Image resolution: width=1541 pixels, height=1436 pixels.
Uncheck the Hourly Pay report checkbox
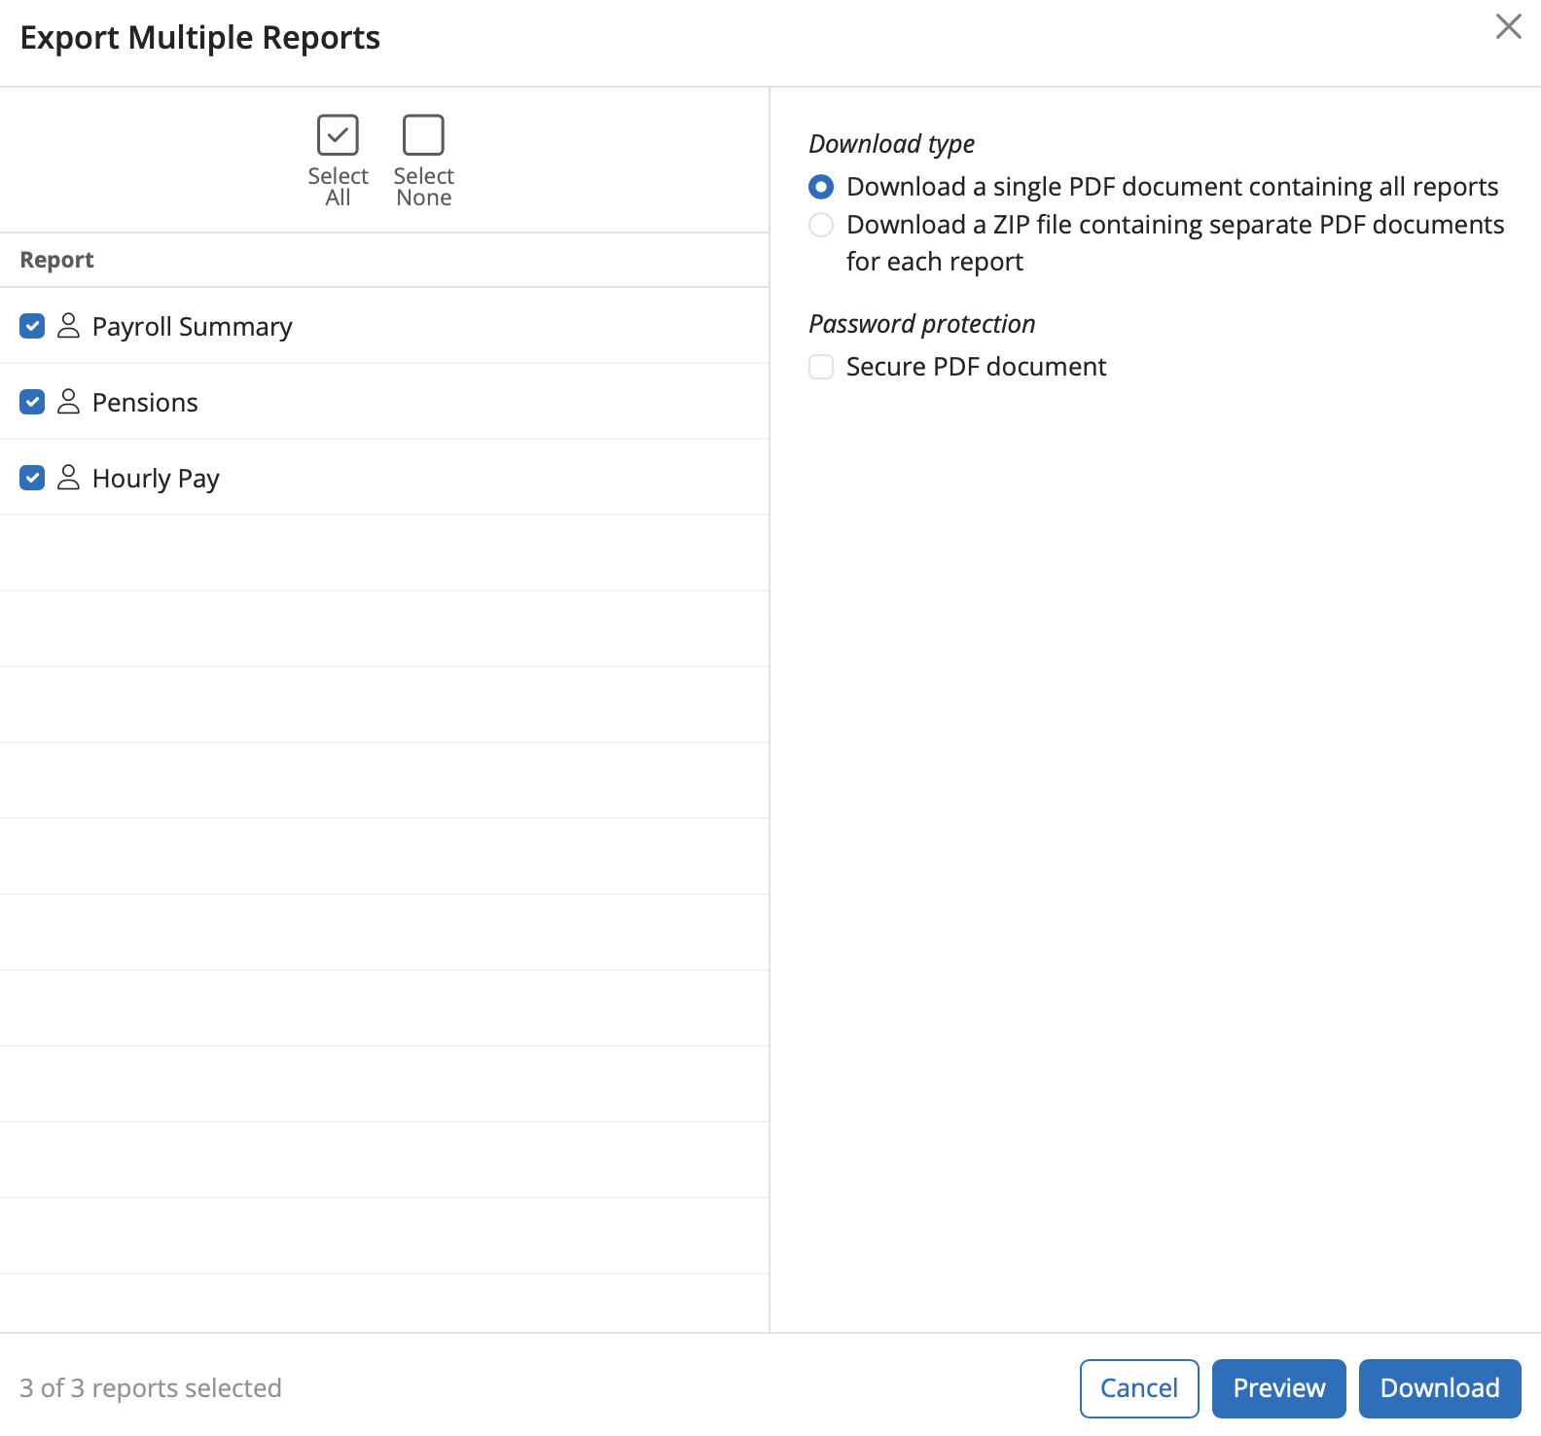pos(32,478)
